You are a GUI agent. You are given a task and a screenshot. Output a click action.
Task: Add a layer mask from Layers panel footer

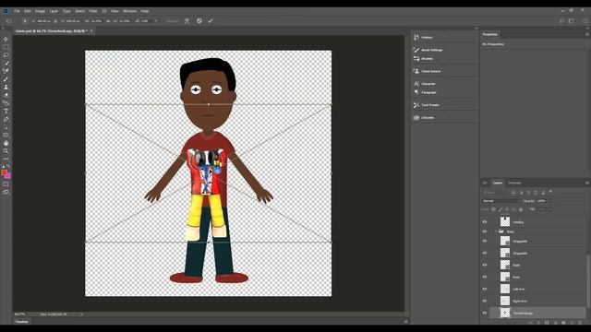tap(547, 323)
